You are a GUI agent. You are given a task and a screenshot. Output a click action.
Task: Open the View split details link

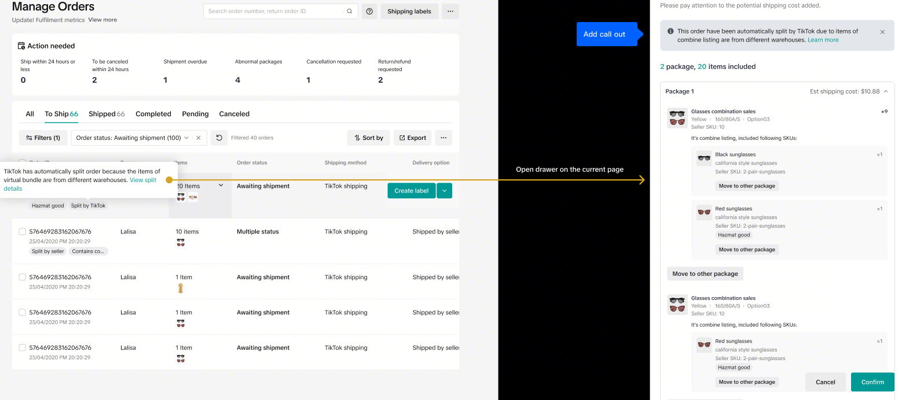pyautogui.click(x=142, y=180)
